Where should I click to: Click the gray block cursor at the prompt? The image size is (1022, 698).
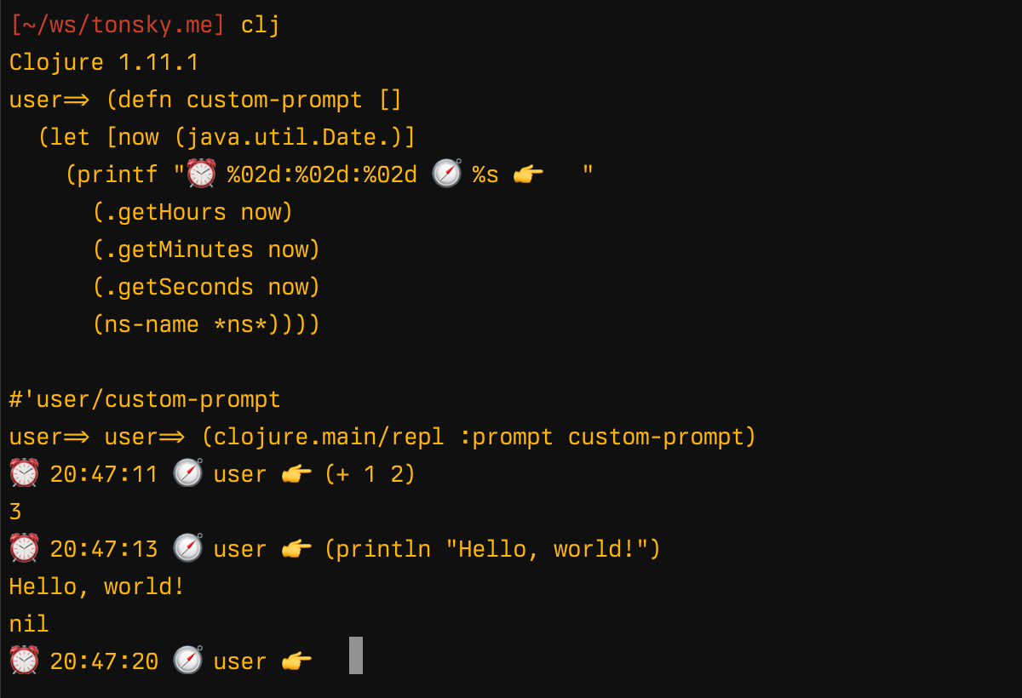356,655
